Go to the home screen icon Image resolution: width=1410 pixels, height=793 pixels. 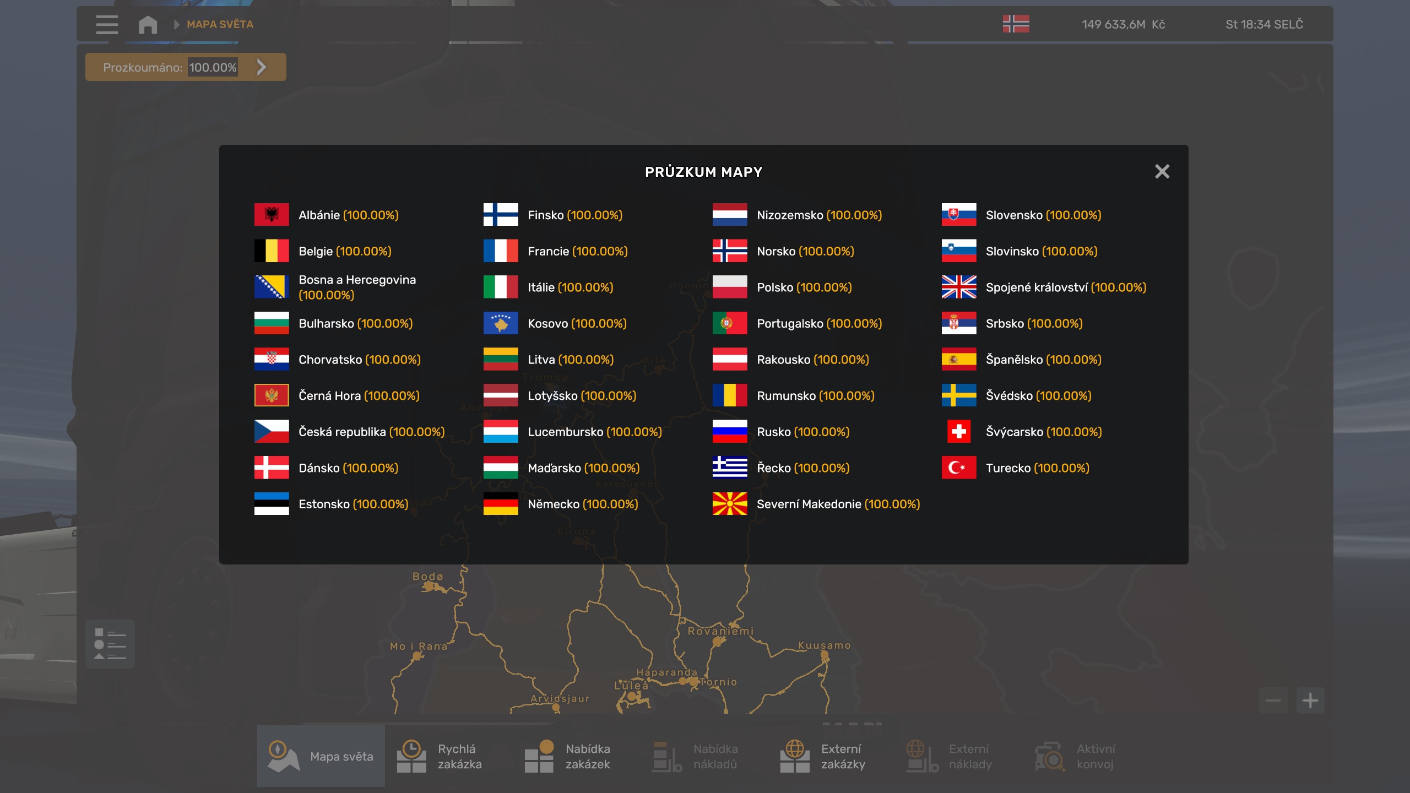(148, 24)
